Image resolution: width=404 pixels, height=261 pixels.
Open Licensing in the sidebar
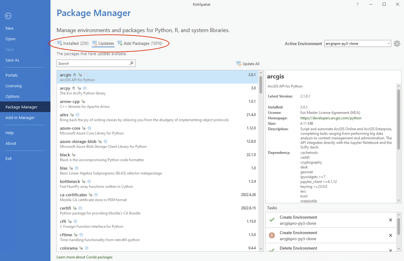[14, 86]
